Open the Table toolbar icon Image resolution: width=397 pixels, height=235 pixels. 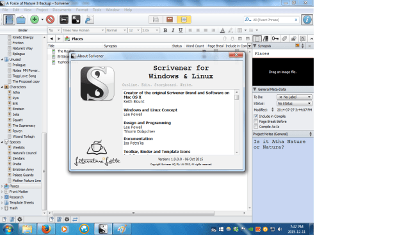point(239,30)
